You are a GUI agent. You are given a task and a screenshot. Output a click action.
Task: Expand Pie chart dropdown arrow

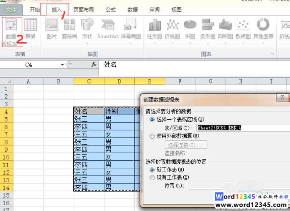pos(190,43)
